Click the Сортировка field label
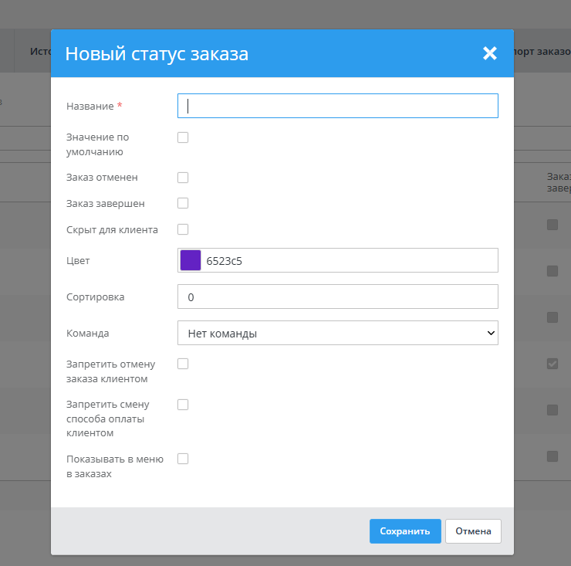The image size is (571, 566). [x=95, y=297]
